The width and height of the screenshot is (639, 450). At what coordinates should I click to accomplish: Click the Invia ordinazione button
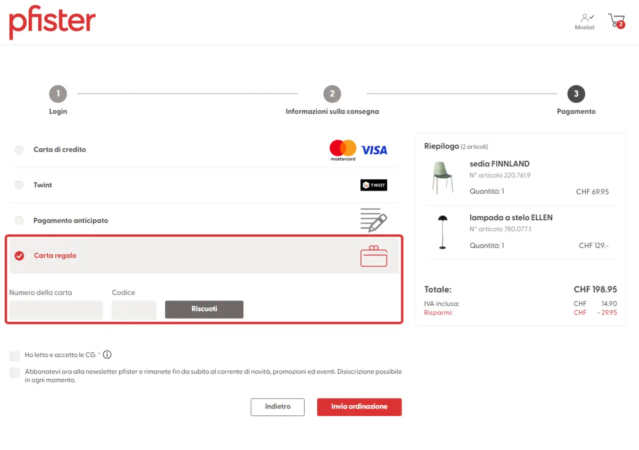click(x=359, y=407)
